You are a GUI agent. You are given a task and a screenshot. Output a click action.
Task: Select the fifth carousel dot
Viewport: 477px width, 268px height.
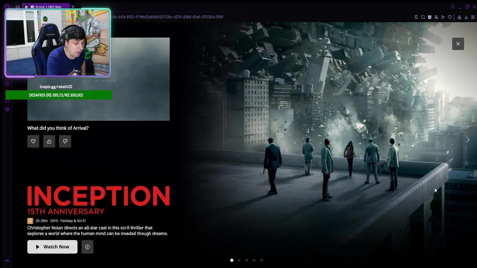(262, 260)
